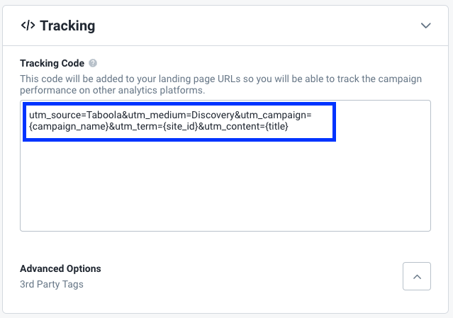The image size is (453, 318).
Task: Open the Tracking Code help question-mark icon
Action: 93,63
